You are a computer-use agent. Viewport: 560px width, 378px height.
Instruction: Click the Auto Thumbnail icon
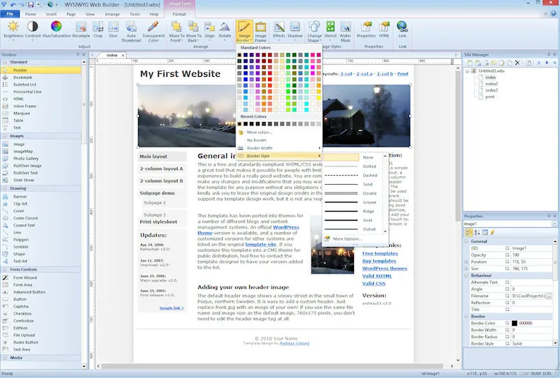[131, 26]
